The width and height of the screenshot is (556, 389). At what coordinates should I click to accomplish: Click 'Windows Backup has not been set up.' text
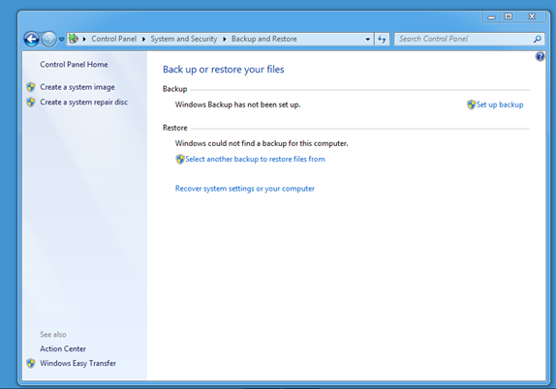pos(237,105)
